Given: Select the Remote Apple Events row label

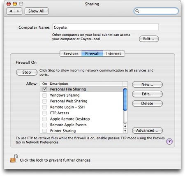Looking at the screenshot, I should 68,125.
